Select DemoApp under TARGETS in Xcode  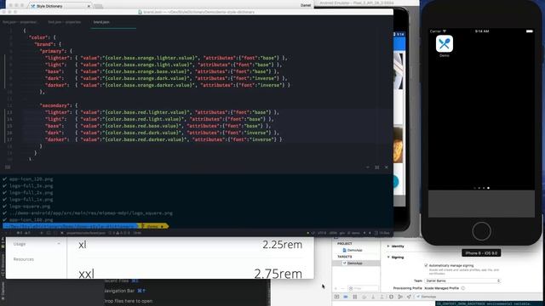(x=353, y=263)
